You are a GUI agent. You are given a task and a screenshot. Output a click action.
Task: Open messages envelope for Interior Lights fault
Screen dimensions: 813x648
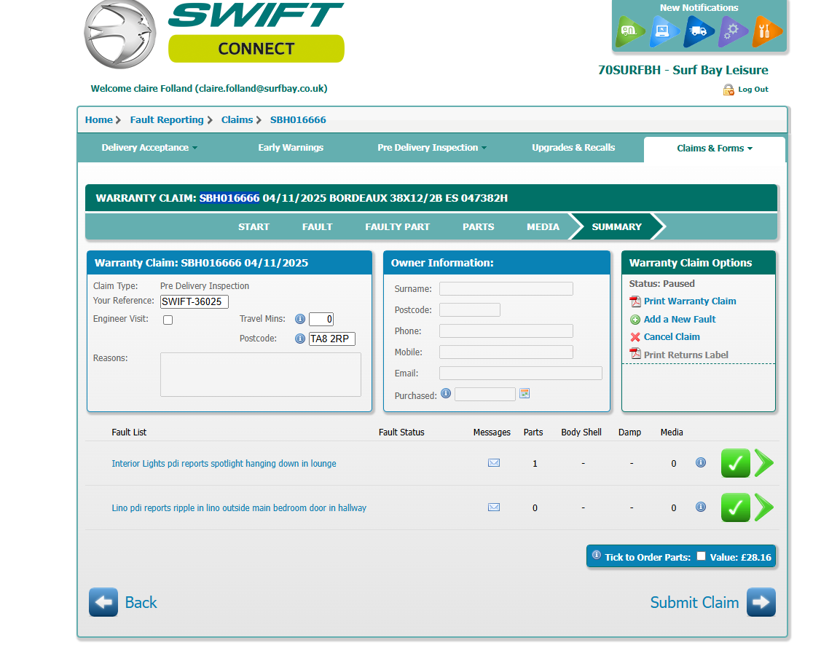(x=494, y=463)
